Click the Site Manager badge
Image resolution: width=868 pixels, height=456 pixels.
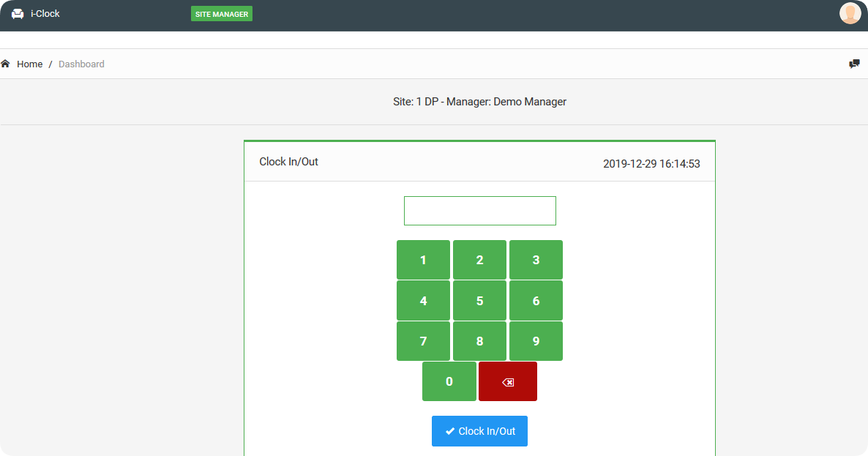[221, 14]
